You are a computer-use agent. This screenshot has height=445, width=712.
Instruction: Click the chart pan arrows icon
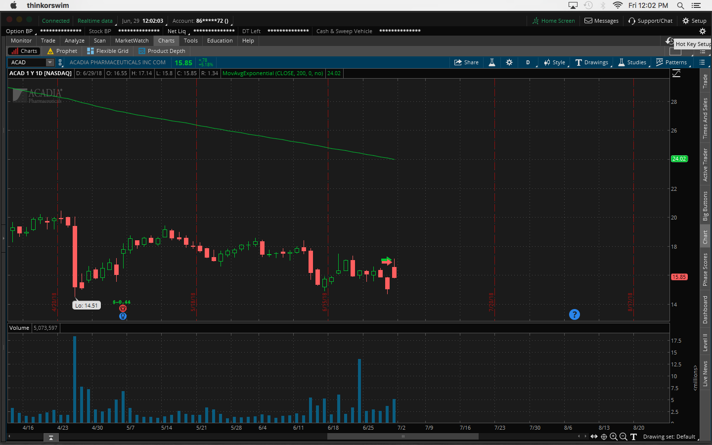click(x=594, y=437)
